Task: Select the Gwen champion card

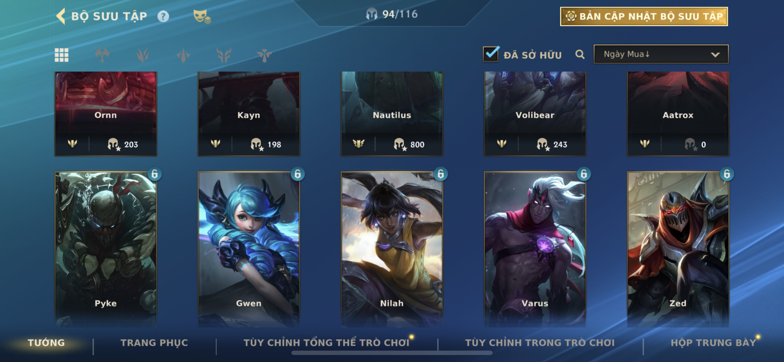Action: [x=249, y=249]
